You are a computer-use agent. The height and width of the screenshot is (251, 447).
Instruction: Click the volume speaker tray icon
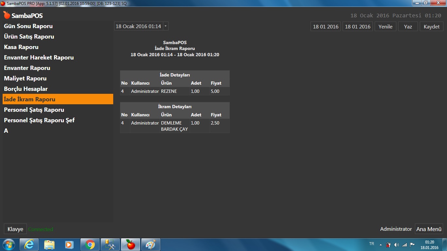click(397, 245)
